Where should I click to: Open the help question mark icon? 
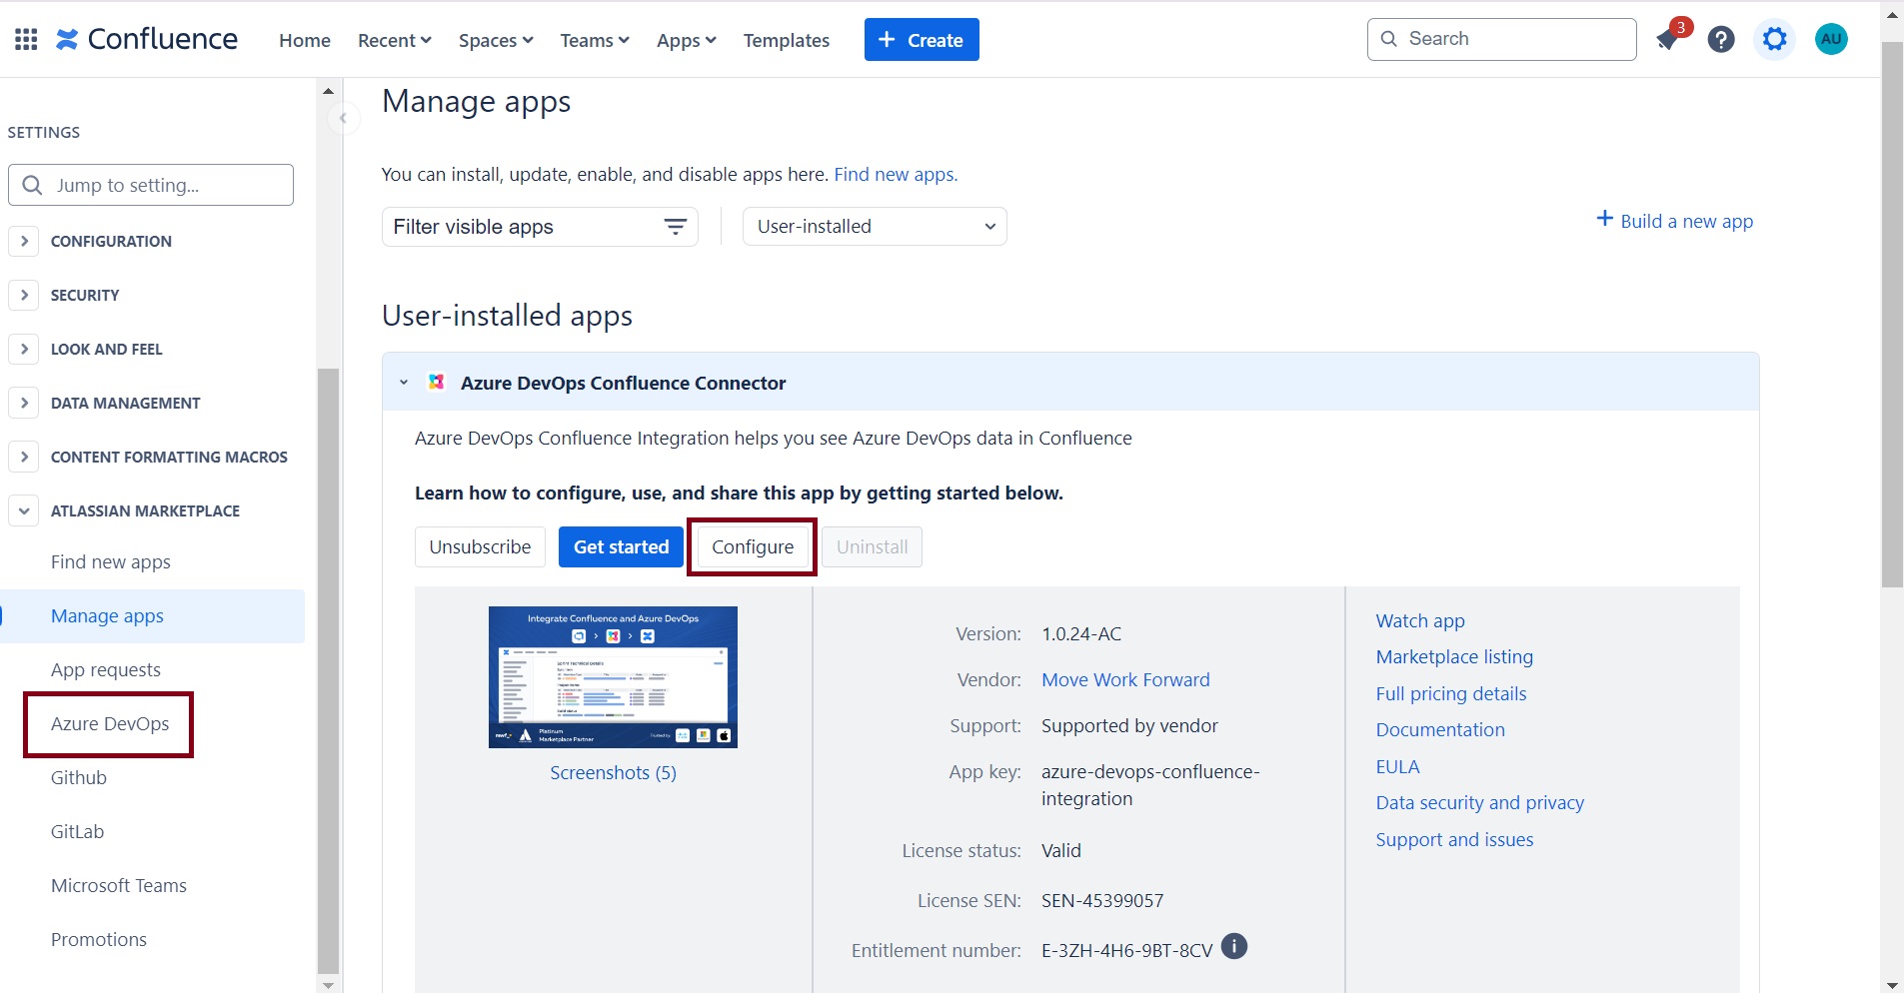click(x=1720, y=39)
